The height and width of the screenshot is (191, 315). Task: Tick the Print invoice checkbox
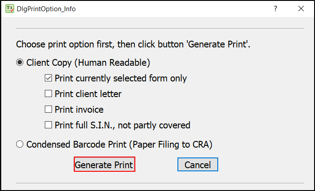click(x=48, y=109)
